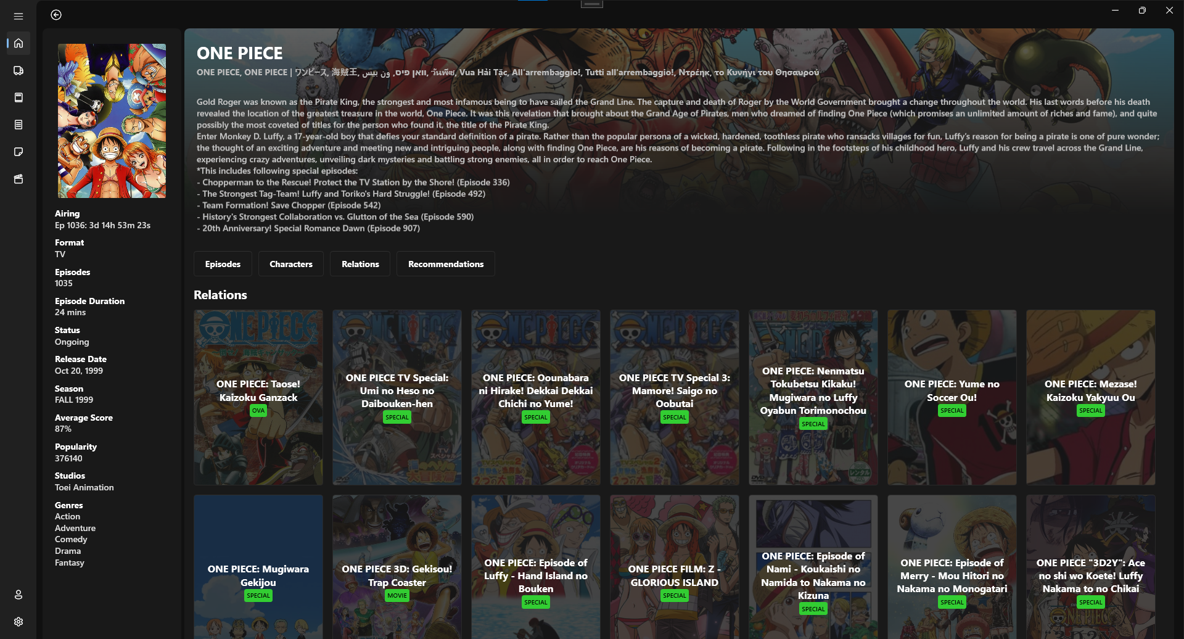The width and height of the screenshot is (1184, 639).
Task: Open Episode of Luffy - Hand Island no Bouken
Action: pyautogui.click(x=536, y=567)
